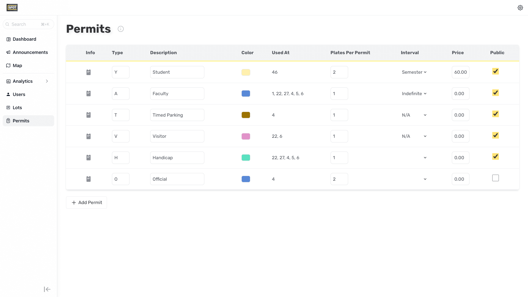The height and width of the screenshot is (297, 528).
Task: Click info circle next to Permits title
Action: pos(121,29)
